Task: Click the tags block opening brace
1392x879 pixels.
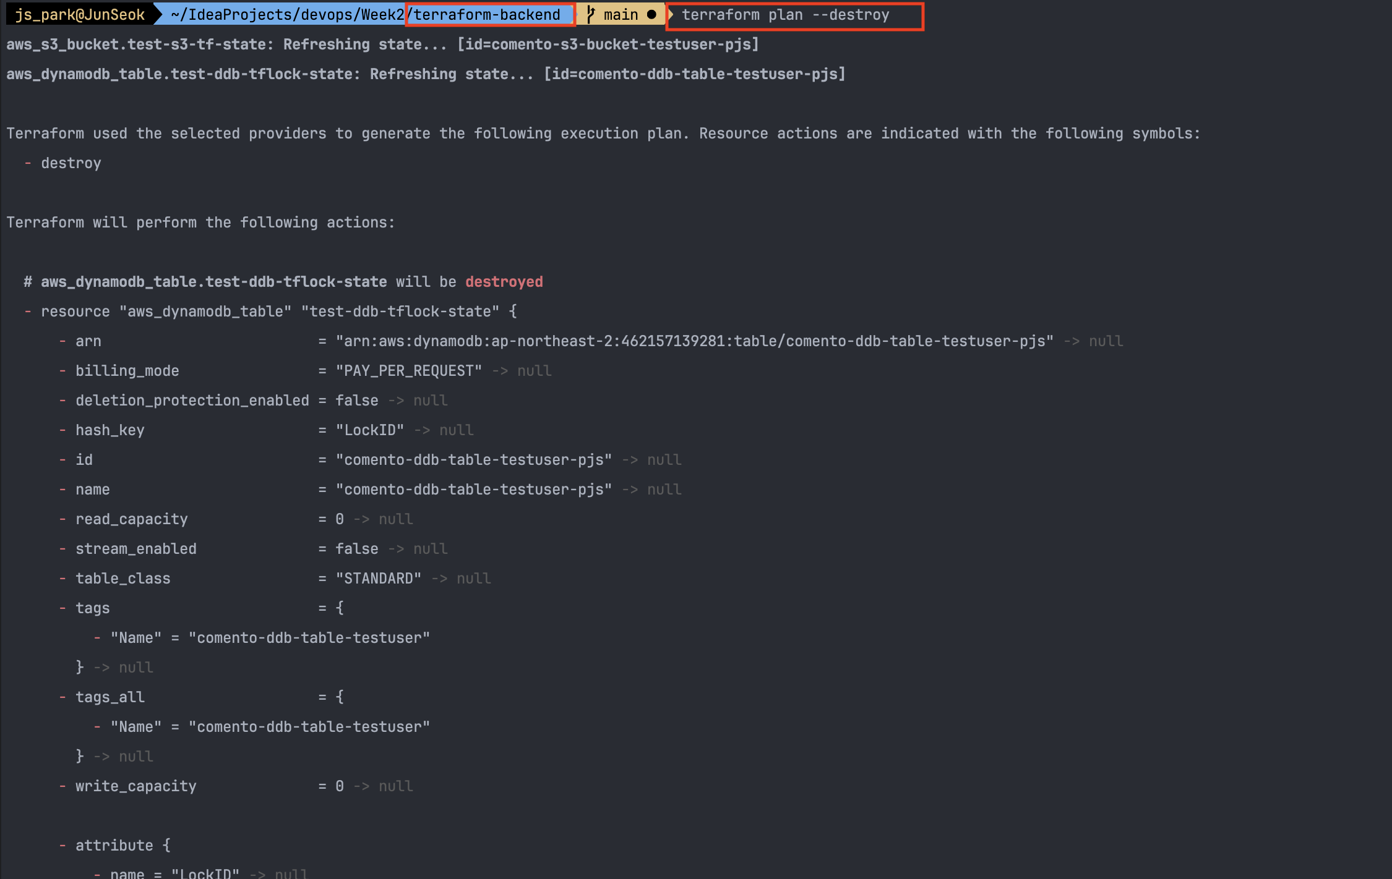Action: pyautogui.click(x=340, y=608)
